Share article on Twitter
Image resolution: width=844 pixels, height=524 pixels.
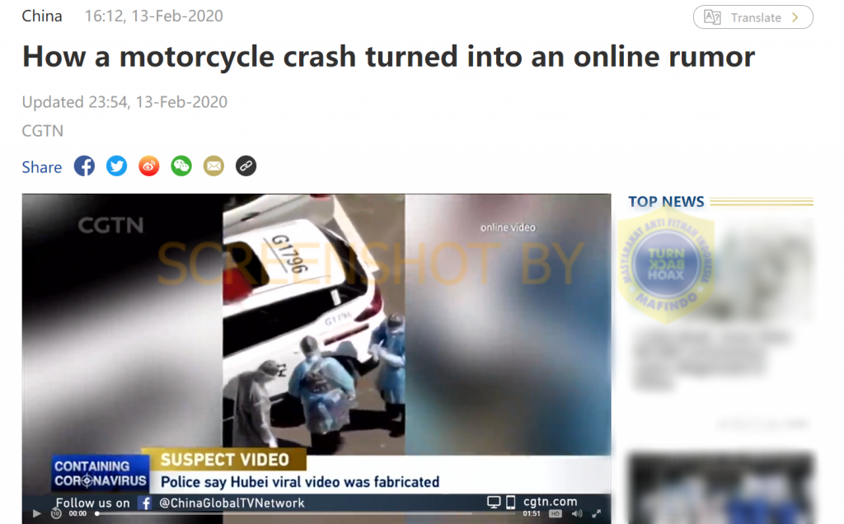click(117, 166)
